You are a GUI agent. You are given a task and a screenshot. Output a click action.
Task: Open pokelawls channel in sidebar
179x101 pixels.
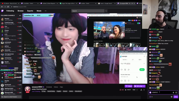point(11,43)
